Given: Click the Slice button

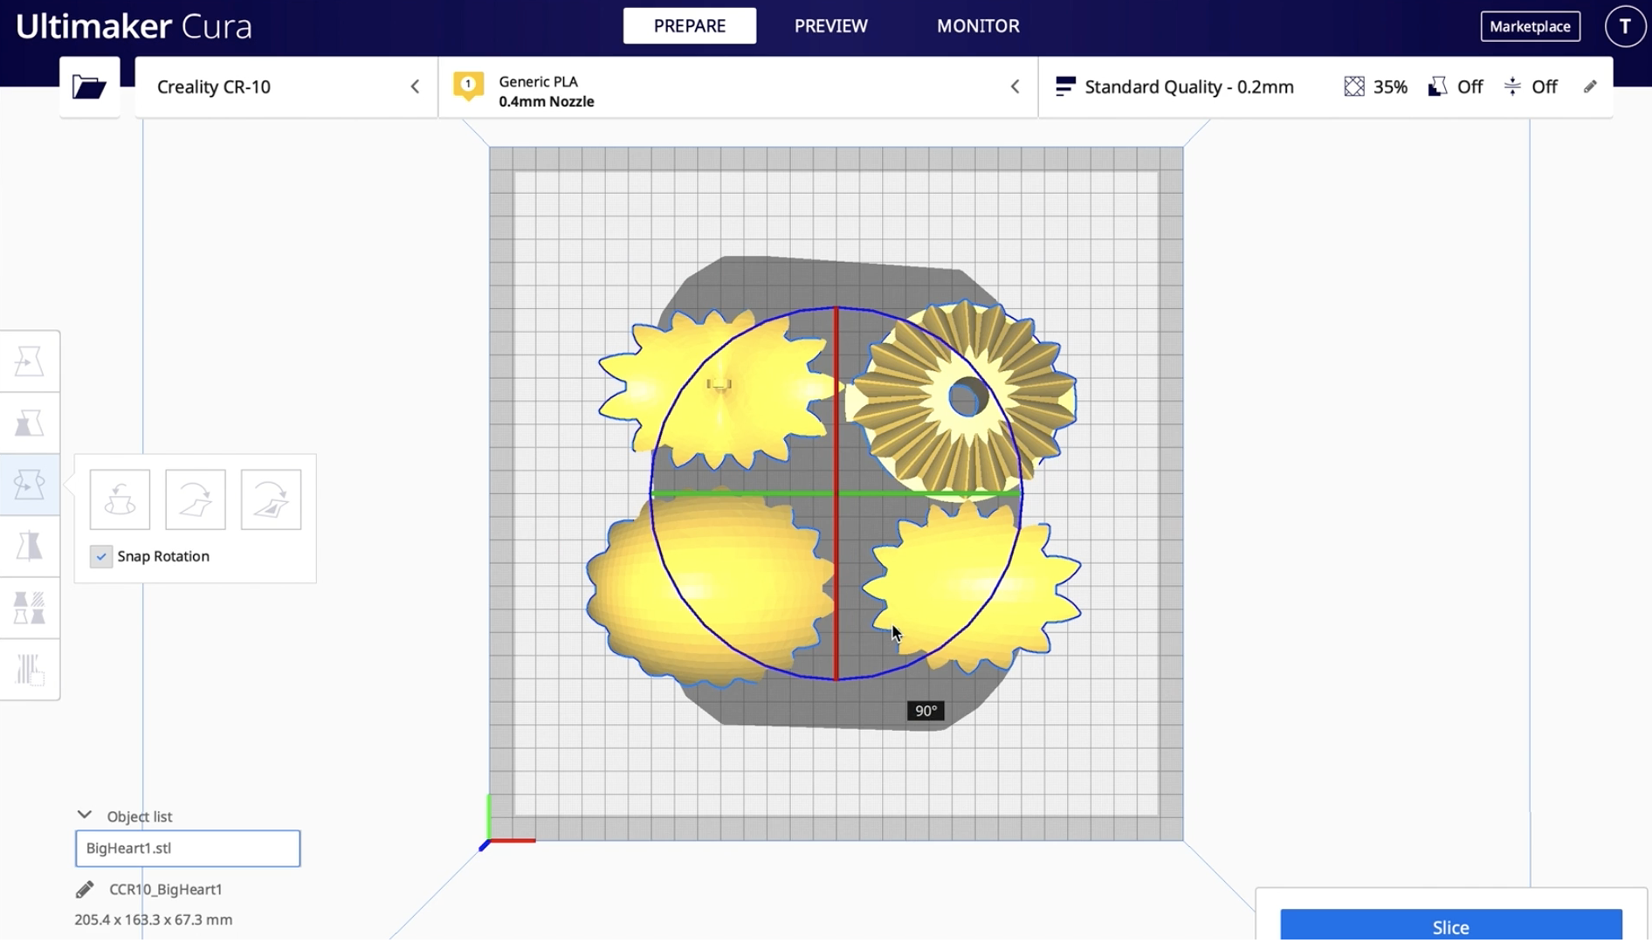Looking at the screenshot, I should (1451, 926).
